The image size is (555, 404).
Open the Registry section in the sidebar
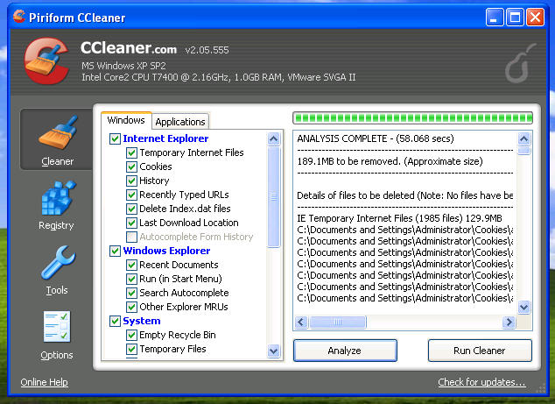click(57, 206)
